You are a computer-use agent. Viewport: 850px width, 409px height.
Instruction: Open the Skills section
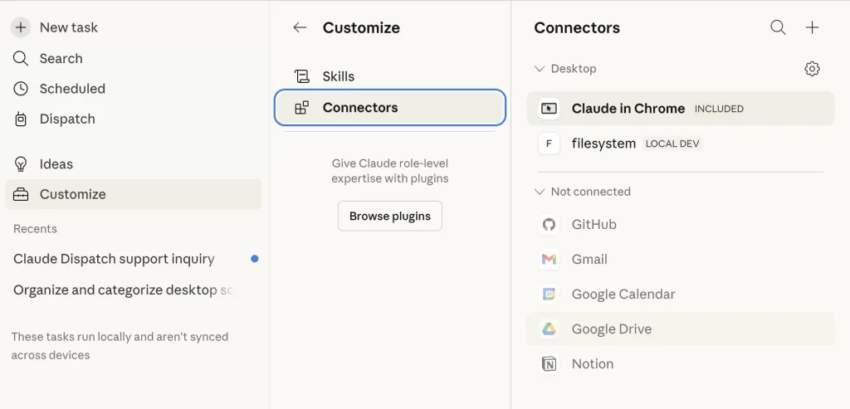click(338, 76)
